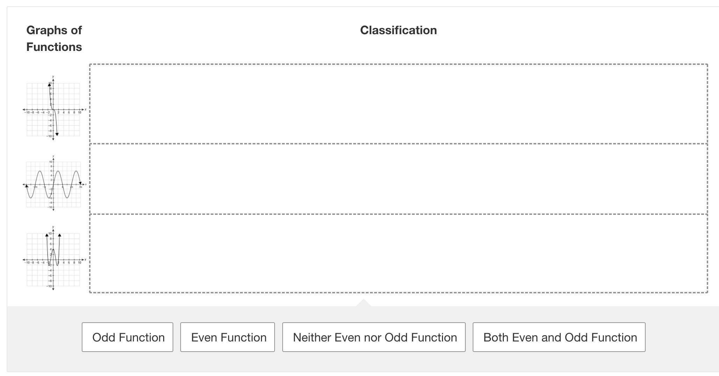Click the Graphs of Functions column heading

[x=54, y=38]
